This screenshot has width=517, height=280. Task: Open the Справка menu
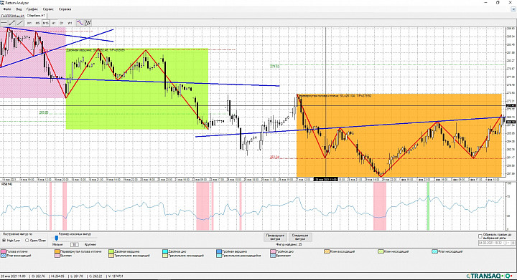(x=65, y=9)
